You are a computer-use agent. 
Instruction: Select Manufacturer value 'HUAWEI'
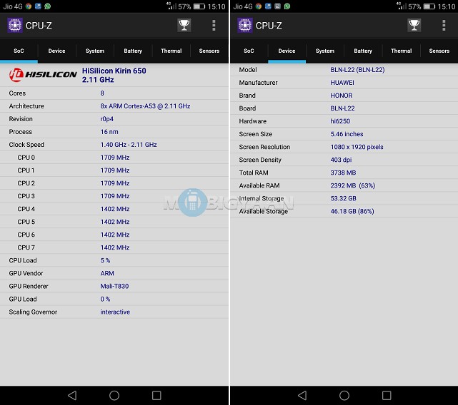click(342, 83)
